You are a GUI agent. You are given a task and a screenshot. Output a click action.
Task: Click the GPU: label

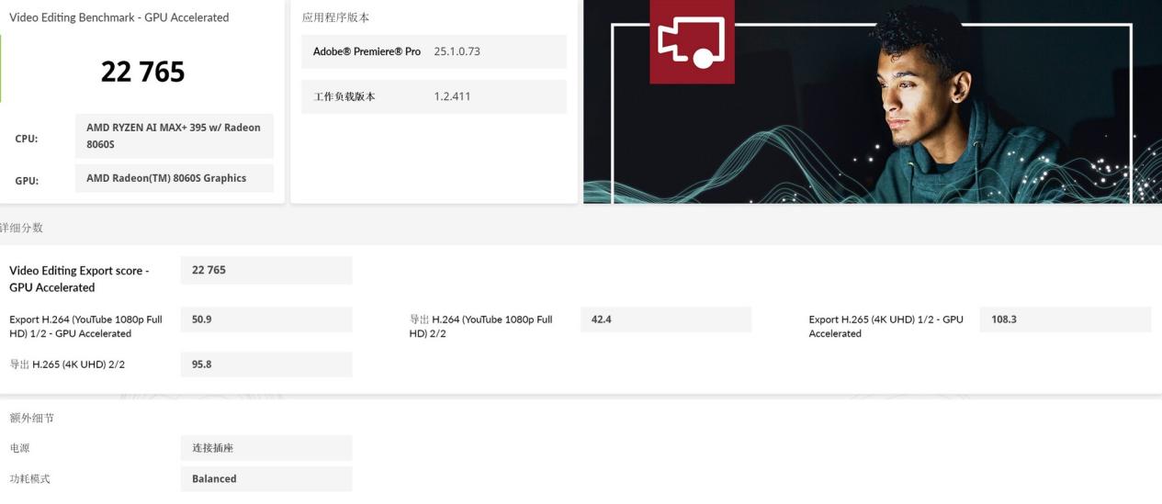tap(27, 181)
